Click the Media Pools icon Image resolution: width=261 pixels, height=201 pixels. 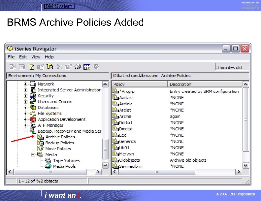click(48, 166)
